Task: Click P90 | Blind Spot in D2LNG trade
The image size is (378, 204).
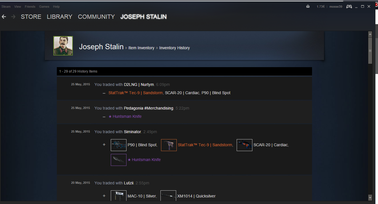Action: tap(216, 93)
